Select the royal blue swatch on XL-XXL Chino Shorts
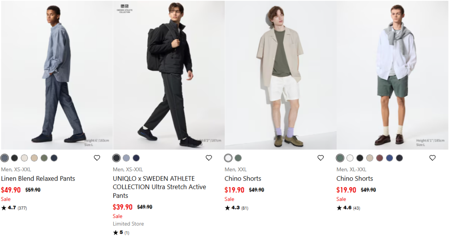Image resolution: width=450 pixels, height=251 pixels. [x=390, y=158]
